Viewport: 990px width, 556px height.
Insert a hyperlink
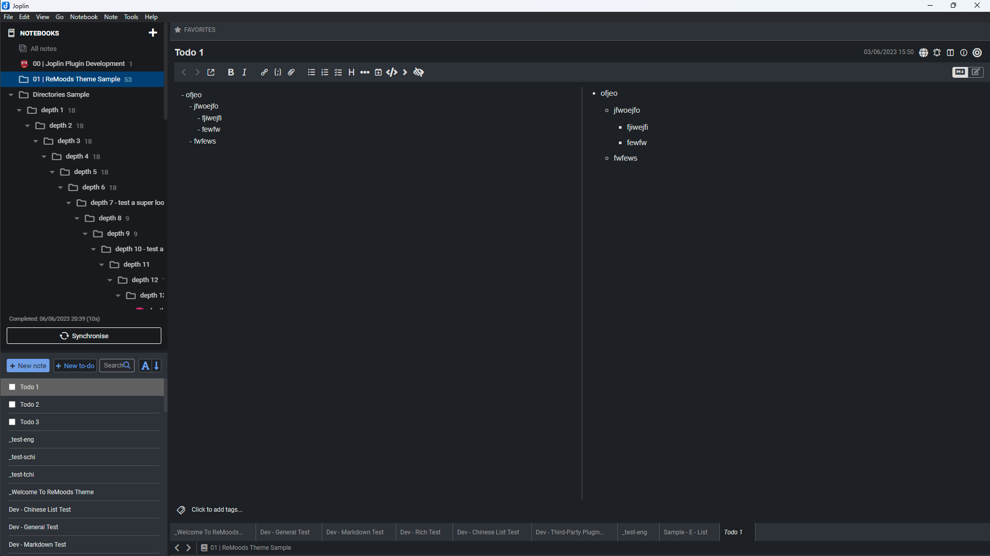(x=264, y=72)
